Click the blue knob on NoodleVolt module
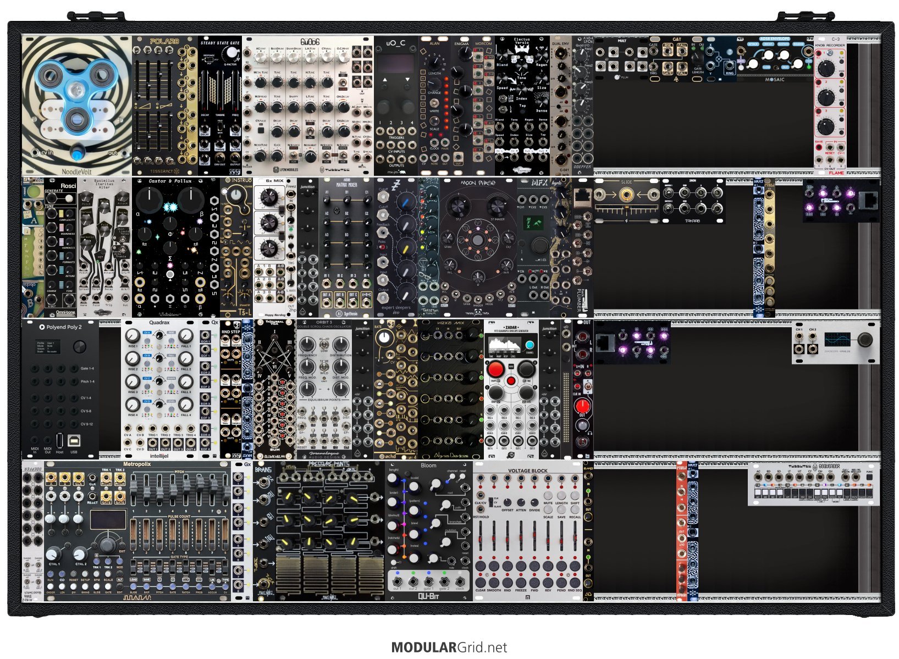The width and height of the screenshot is (899, 659). (x=78, y=154)
